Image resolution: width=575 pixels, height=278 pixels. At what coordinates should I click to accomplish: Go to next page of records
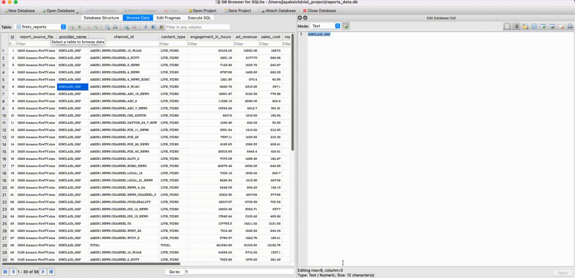point(43,272)
